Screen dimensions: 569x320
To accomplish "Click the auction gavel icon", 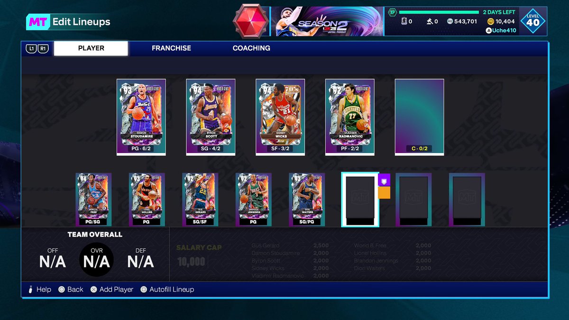I will pos(430,21).
